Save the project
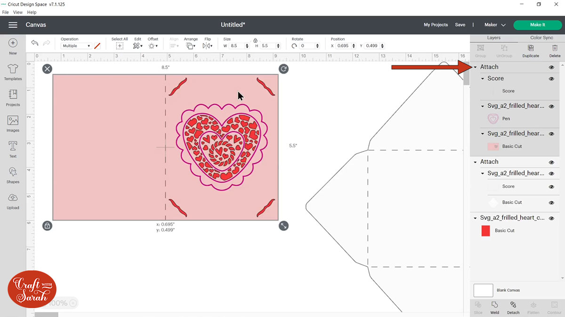The height and width of the screenshot is (317, 565). click(460, 24)
